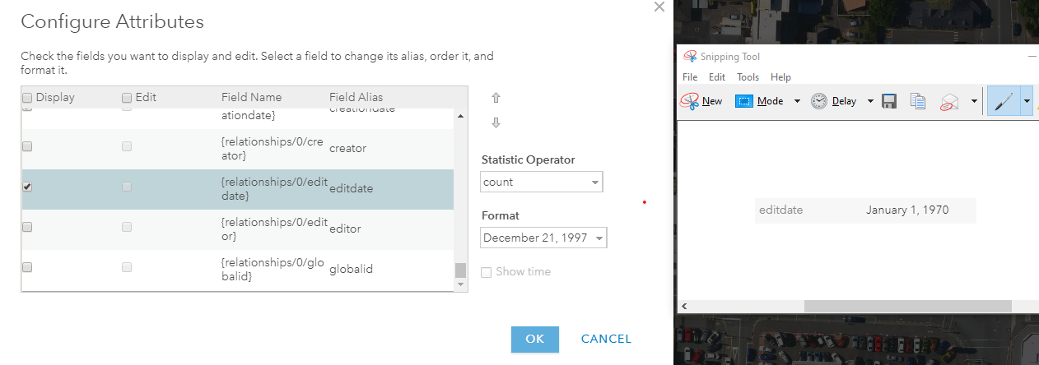Screen dimensions: 1039x365
Task: Click the Send Snip envelope icon
Action: 949,102
